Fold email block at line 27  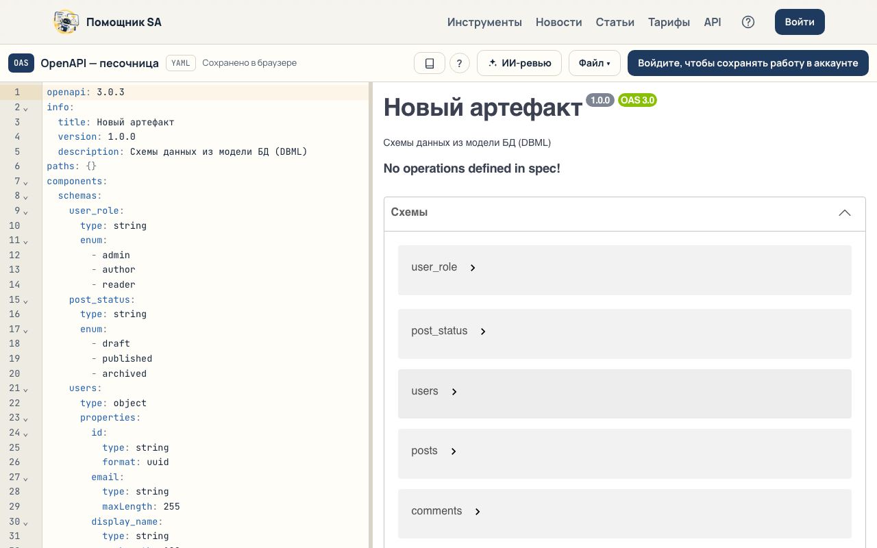click(25, 477)
